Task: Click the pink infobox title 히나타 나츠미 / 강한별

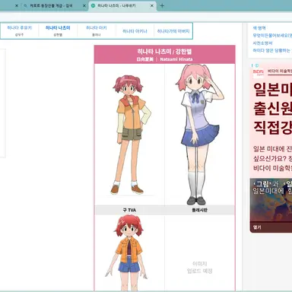Action: coord(164,52)
